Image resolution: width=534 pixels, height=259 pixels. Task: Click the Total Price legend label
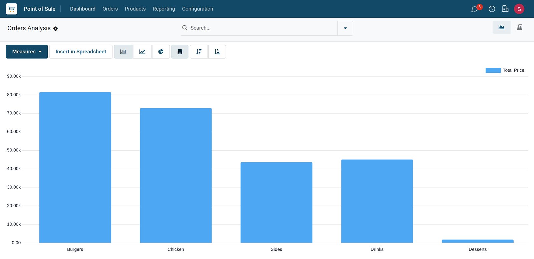coord(513,70)
